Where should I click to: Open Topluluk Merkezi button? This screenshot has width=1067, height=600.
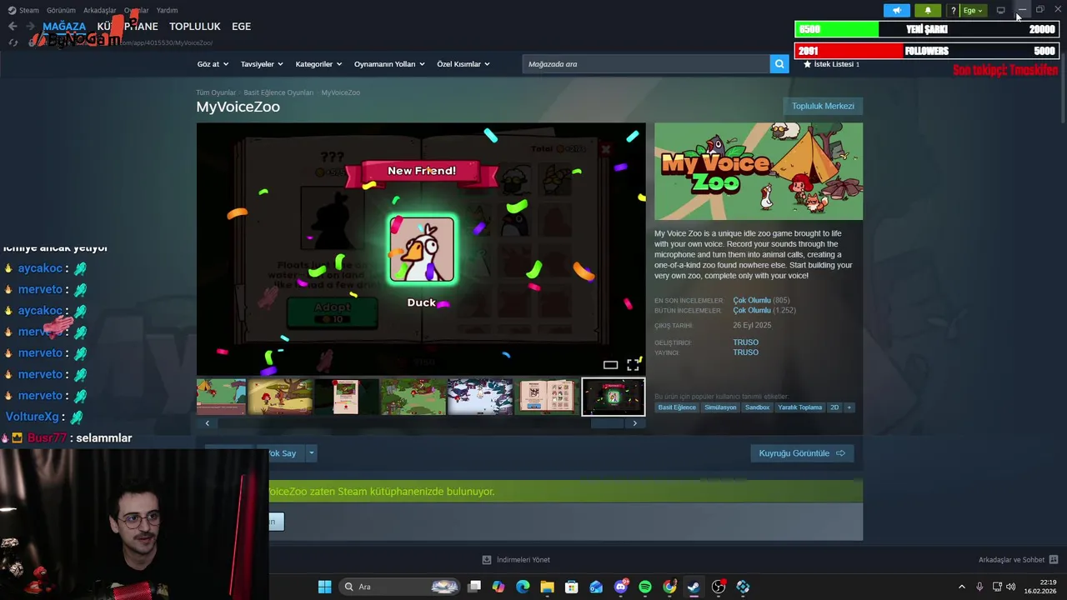click(x=823, y=106)
